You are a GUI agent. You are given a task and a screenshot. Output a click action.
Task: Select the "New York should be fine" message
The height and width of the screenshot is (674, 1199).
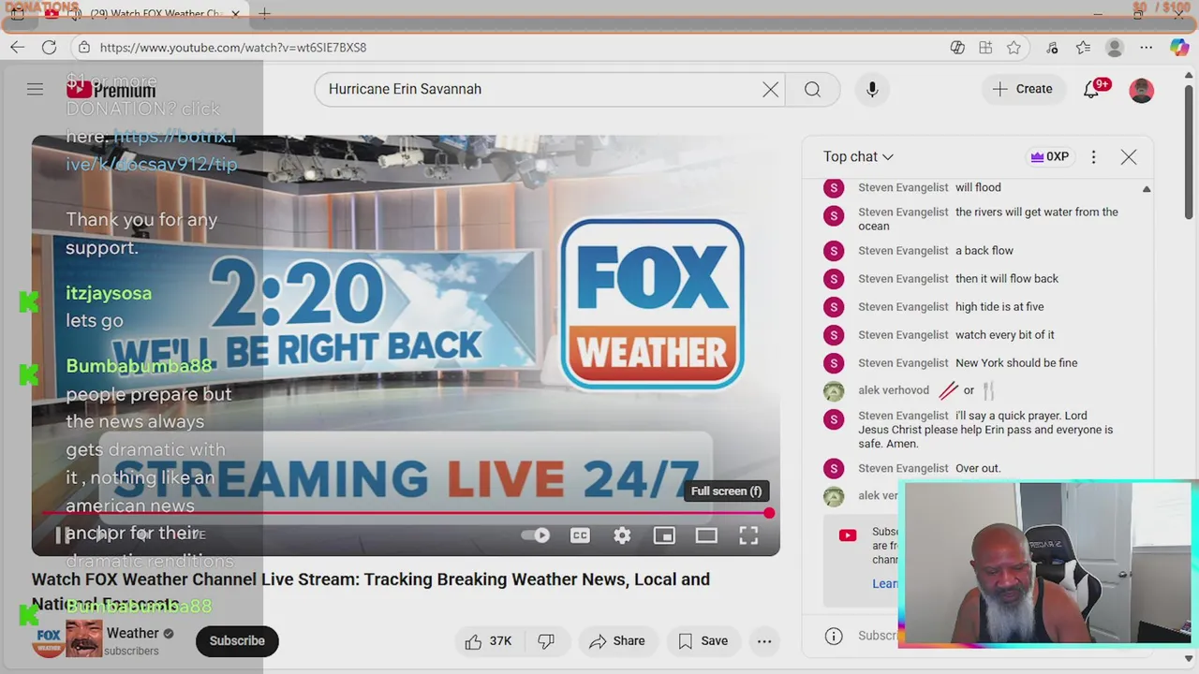[1016, 363]
